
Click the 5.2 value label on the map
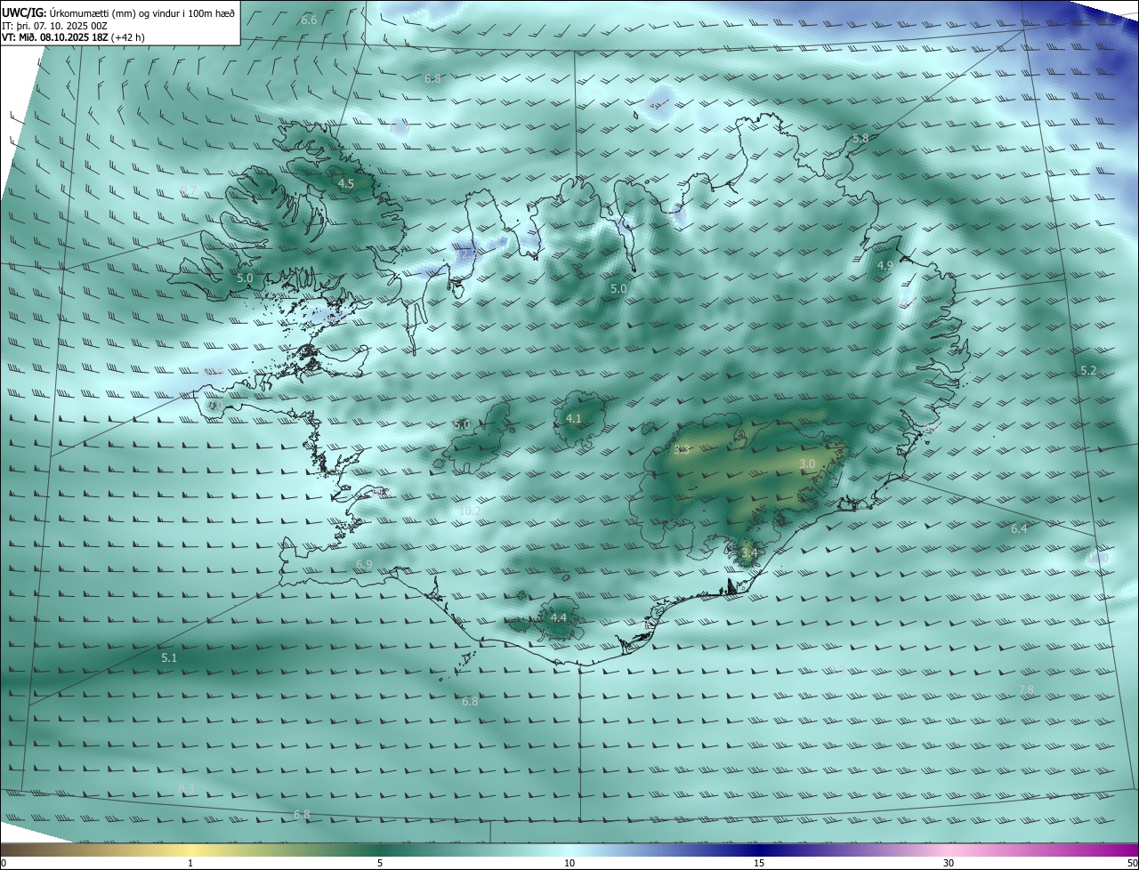click(1088, 370)
